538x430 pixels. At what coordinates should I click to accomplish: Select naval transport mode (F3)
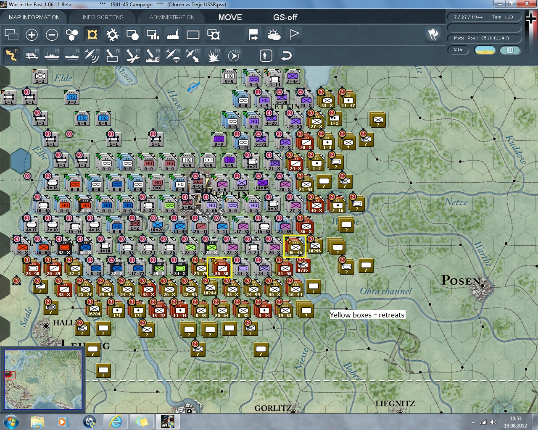click(x=52, y=55)
